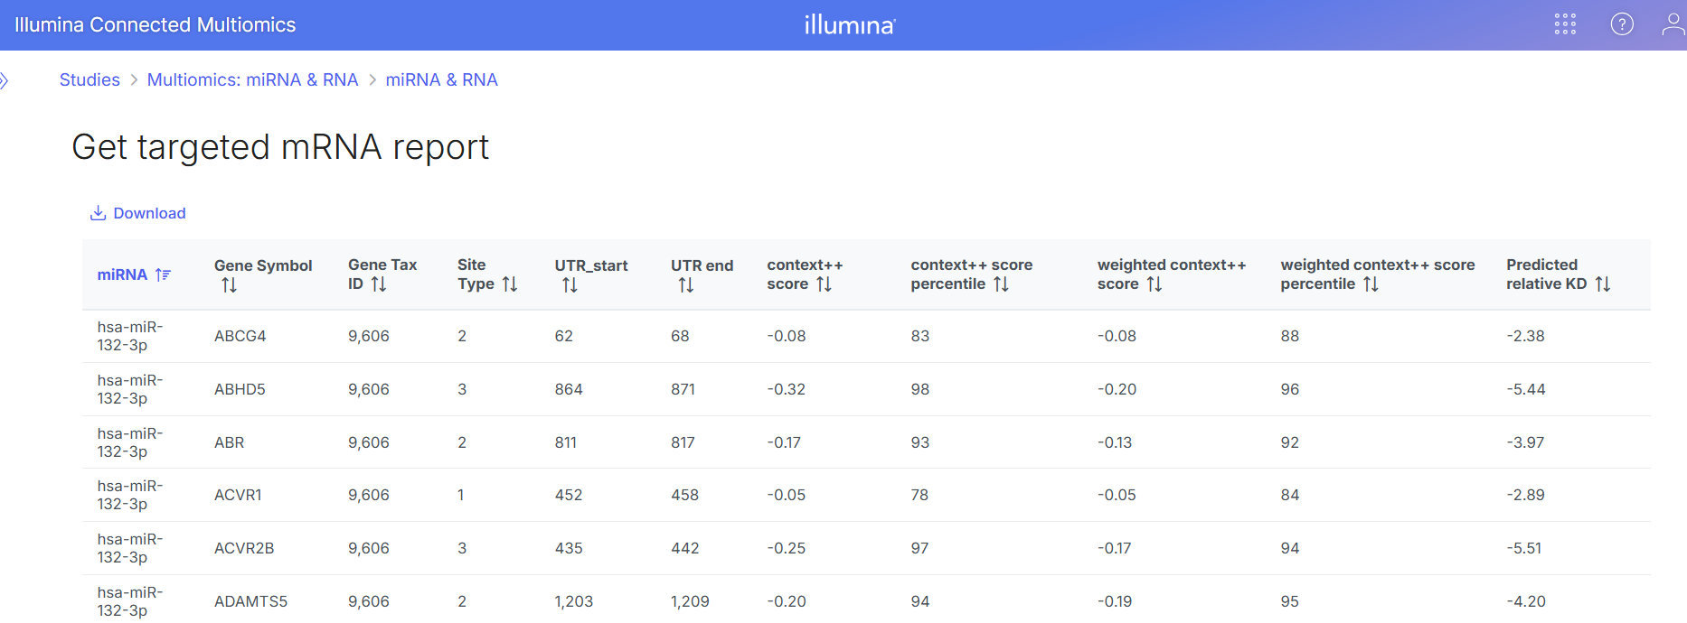Image resolution: width=1687 pixels, height=623 pixels.
Task: Click the help question mark icon
Action: 1622,24
